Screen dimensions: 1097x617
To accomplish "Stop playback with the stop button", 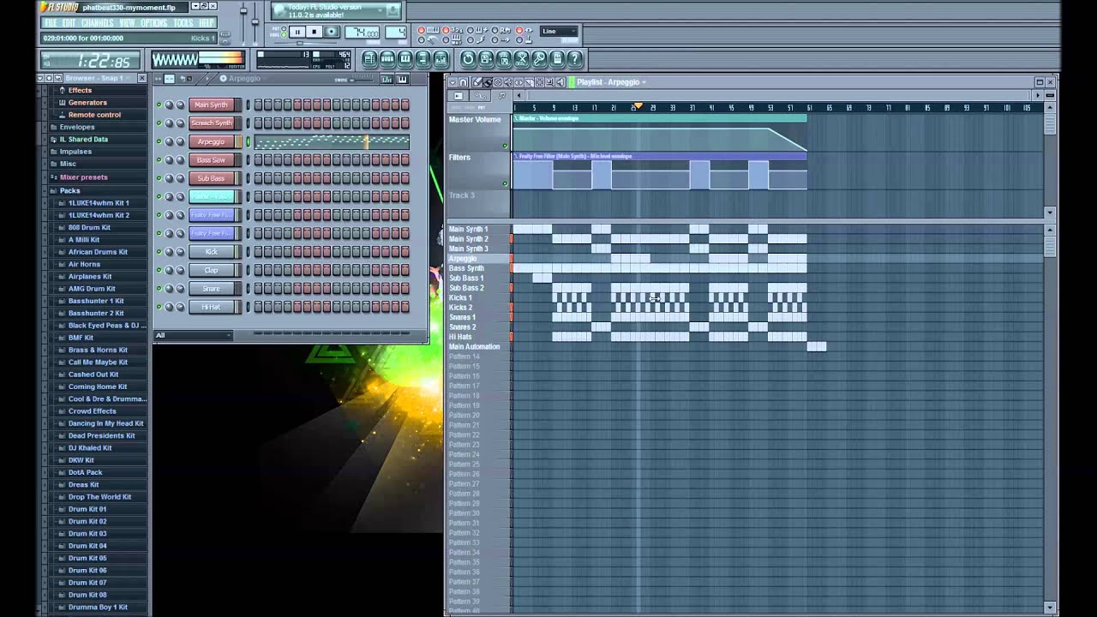I will tap(314, 32).
